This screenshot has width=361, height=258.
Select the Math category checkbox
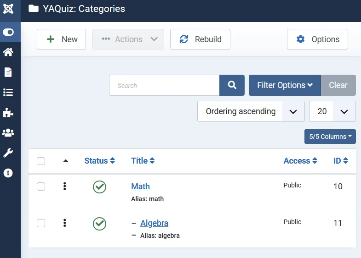pos(41,187)
